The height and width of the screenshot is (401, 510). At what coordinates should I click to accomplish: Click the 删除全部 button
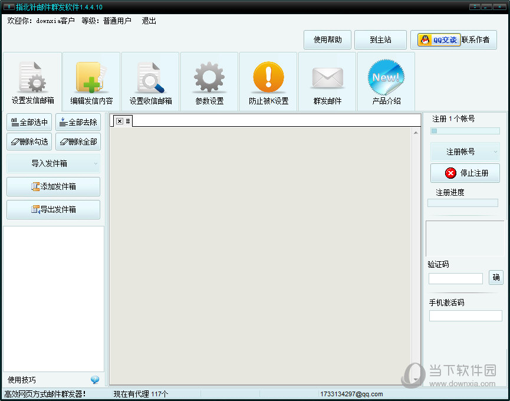[78, 142]
